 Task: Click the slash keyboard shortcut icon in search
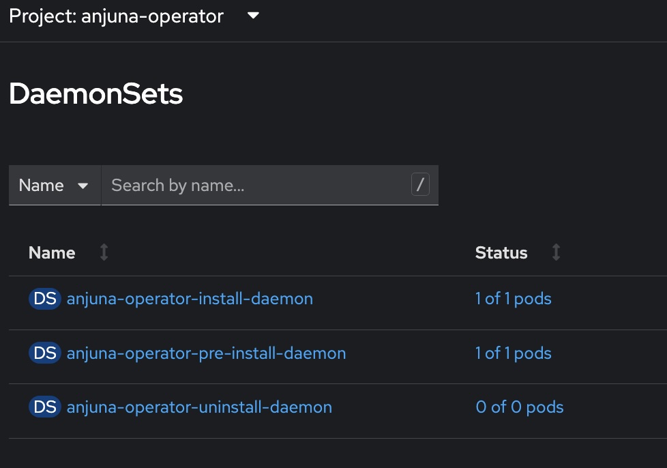pyautogui.click(x=421, y=184)
